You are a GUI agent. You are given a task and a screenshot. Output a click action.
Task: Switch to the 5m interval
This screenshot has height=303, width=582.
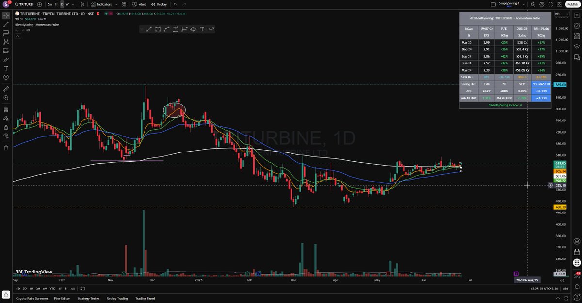point(49,4)
